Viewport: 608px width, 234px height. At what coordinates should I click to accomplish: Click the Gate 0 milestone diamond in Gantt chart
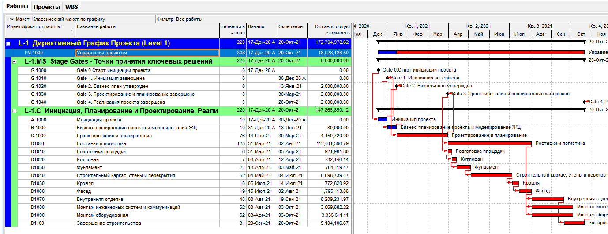point(378,70)
